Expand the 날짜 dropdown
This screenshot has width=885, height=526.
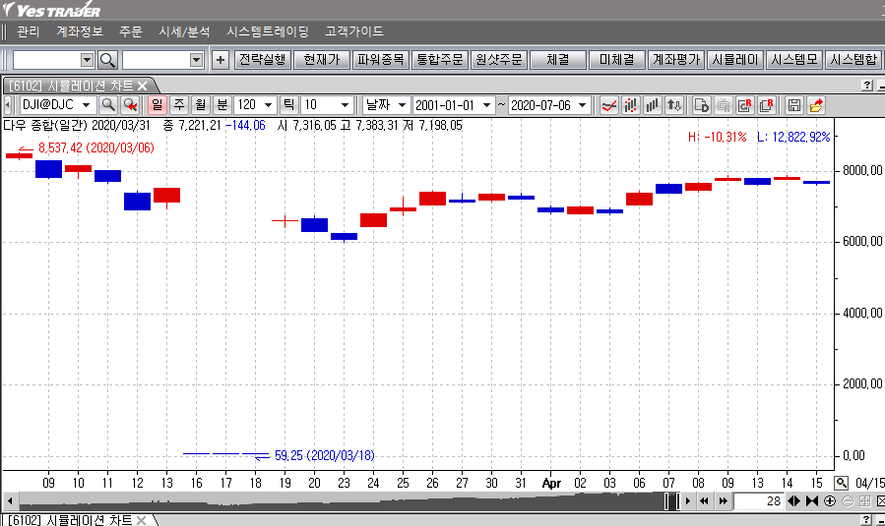coord(402,104)
